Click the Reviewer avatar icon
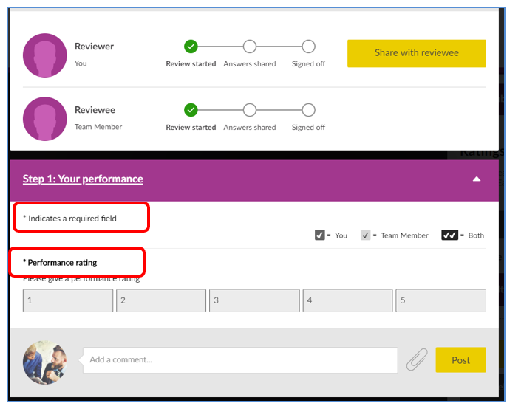The height and width of the screenshot is (406, 507). pos(45,55)
